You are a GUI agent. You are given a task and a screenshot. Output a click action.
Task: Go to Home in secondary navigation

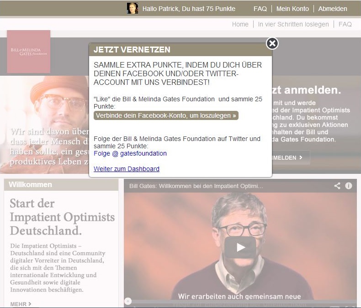tap(240, 24)
